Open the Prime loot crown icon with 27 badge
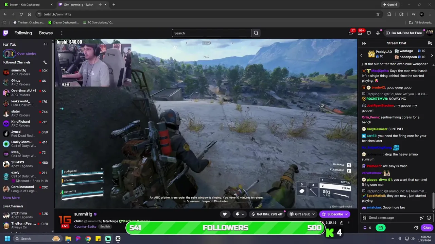Image resolution: width=435 pixels, height=244 pixels. coord(351,33)
